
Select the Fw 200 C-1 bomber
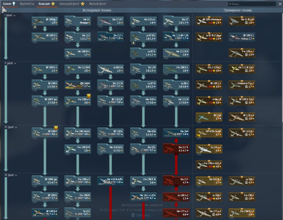pyautogui.click(x=176, y=69)
